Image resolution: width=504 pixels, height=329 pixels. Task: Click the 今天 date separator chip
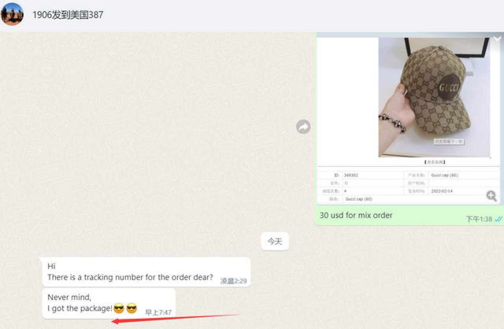[x=275, y=241]
